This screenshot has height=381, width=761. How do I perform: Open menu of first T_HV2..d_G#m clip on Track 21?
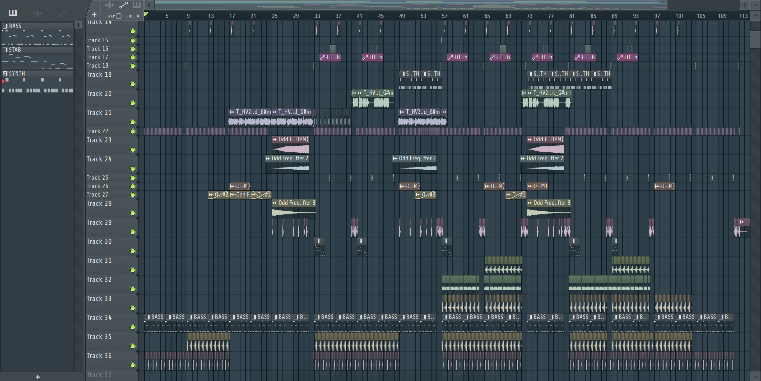(x=232, y=112)
